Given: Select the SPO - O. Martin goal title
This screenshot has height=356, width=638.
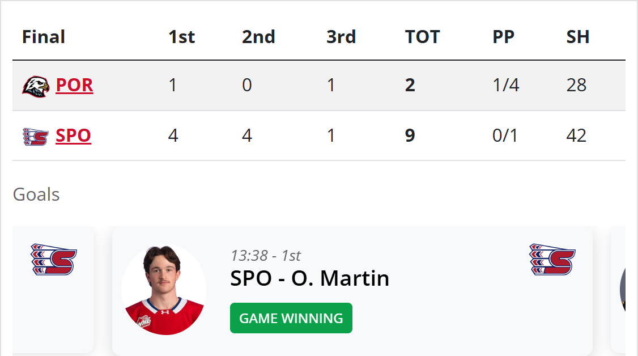Looking at the screenshot, I should coord(309,278).
